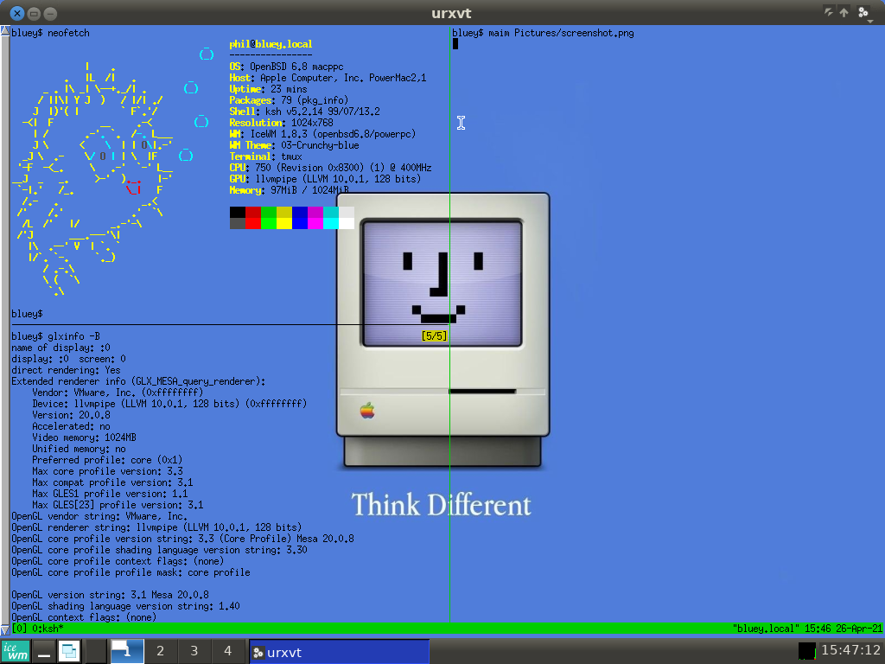885x664 pixels.
Task: Click the 'direct rendering: Yes' line
Action: click(x=66, y=370)
